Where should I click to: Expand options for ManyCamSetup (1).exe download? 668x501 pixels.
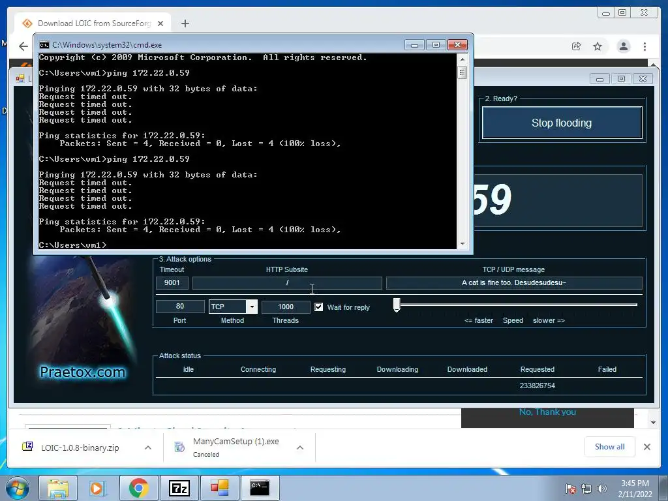click(300, 448)
